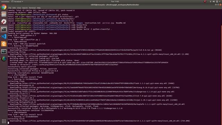Click 'Step 2/10 : ADD classifier.py' line
This screenshot has width=222, height=125.
click(24, 40)
